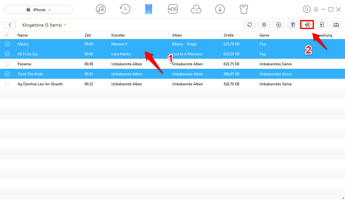This screenshot has height=200, width=345.
Task: Click the 00:31 duration cell
Action: click(89, 74)
